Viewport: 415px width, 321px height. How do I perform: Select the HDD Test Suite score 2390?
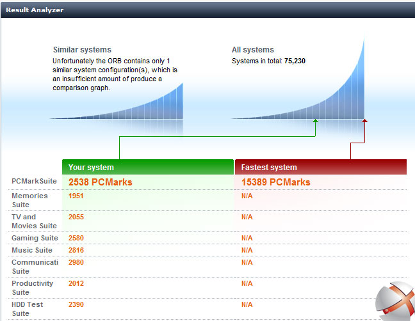[x=76, y=304]
